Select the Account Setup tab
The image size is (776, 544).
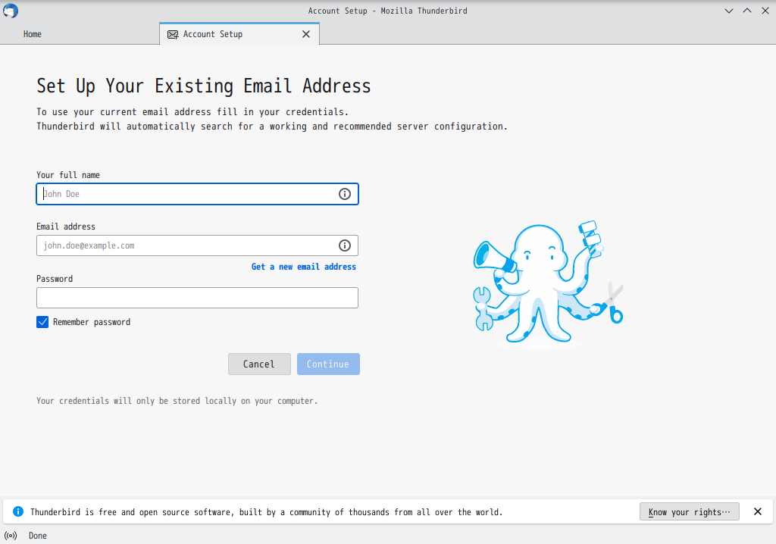click(x=239, y=34)
